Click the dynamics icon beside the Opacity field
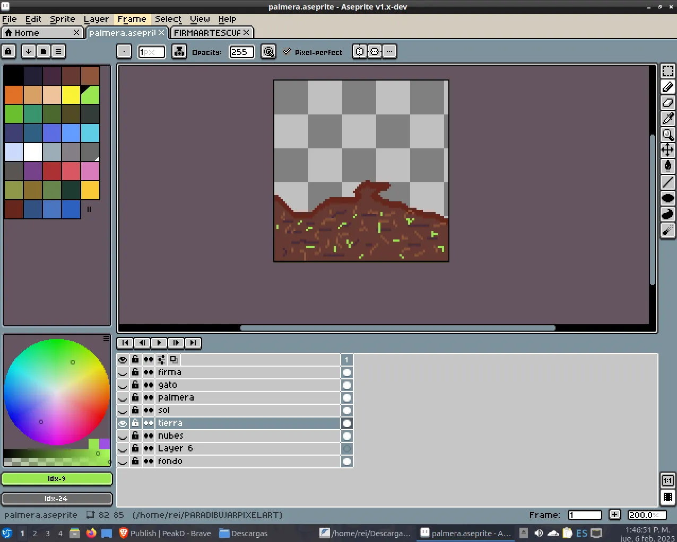This screenshot has width=677, height=542. [x=268, y=52]
